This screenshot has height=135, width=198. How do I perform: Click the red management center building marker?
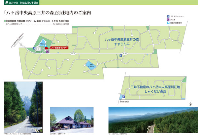(46, 48)
